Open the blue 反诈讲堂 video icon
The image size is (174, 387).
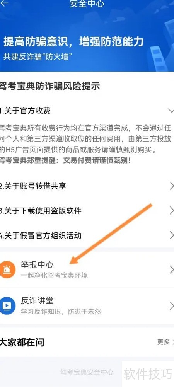(x=7, y=306)
